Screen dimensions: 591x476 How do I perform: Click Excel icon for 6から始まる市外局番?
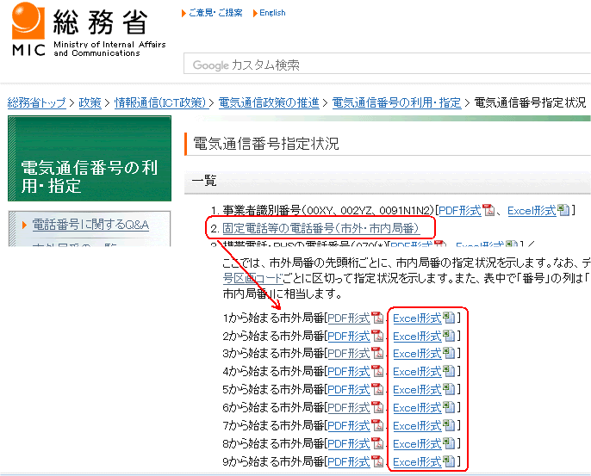click(449, 407)
